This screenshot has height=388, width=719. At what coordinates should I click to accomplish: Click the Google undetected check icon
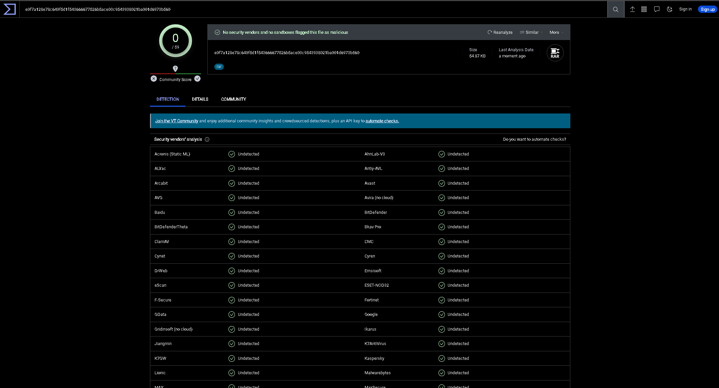(x=442, y=315)
